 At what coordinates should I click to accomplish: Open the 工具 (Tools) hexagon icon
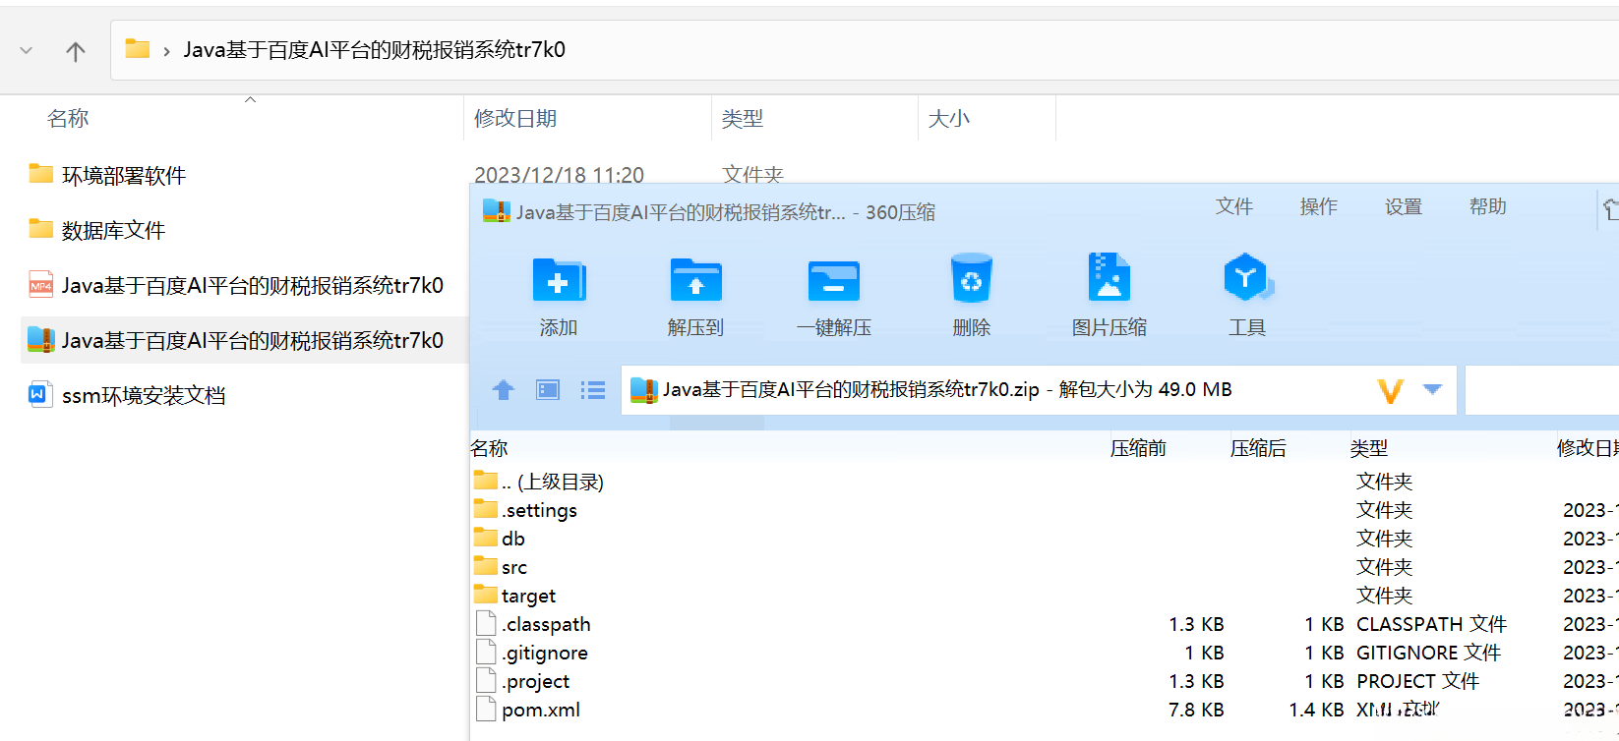pyautogui.click(x=1247, y=277)
